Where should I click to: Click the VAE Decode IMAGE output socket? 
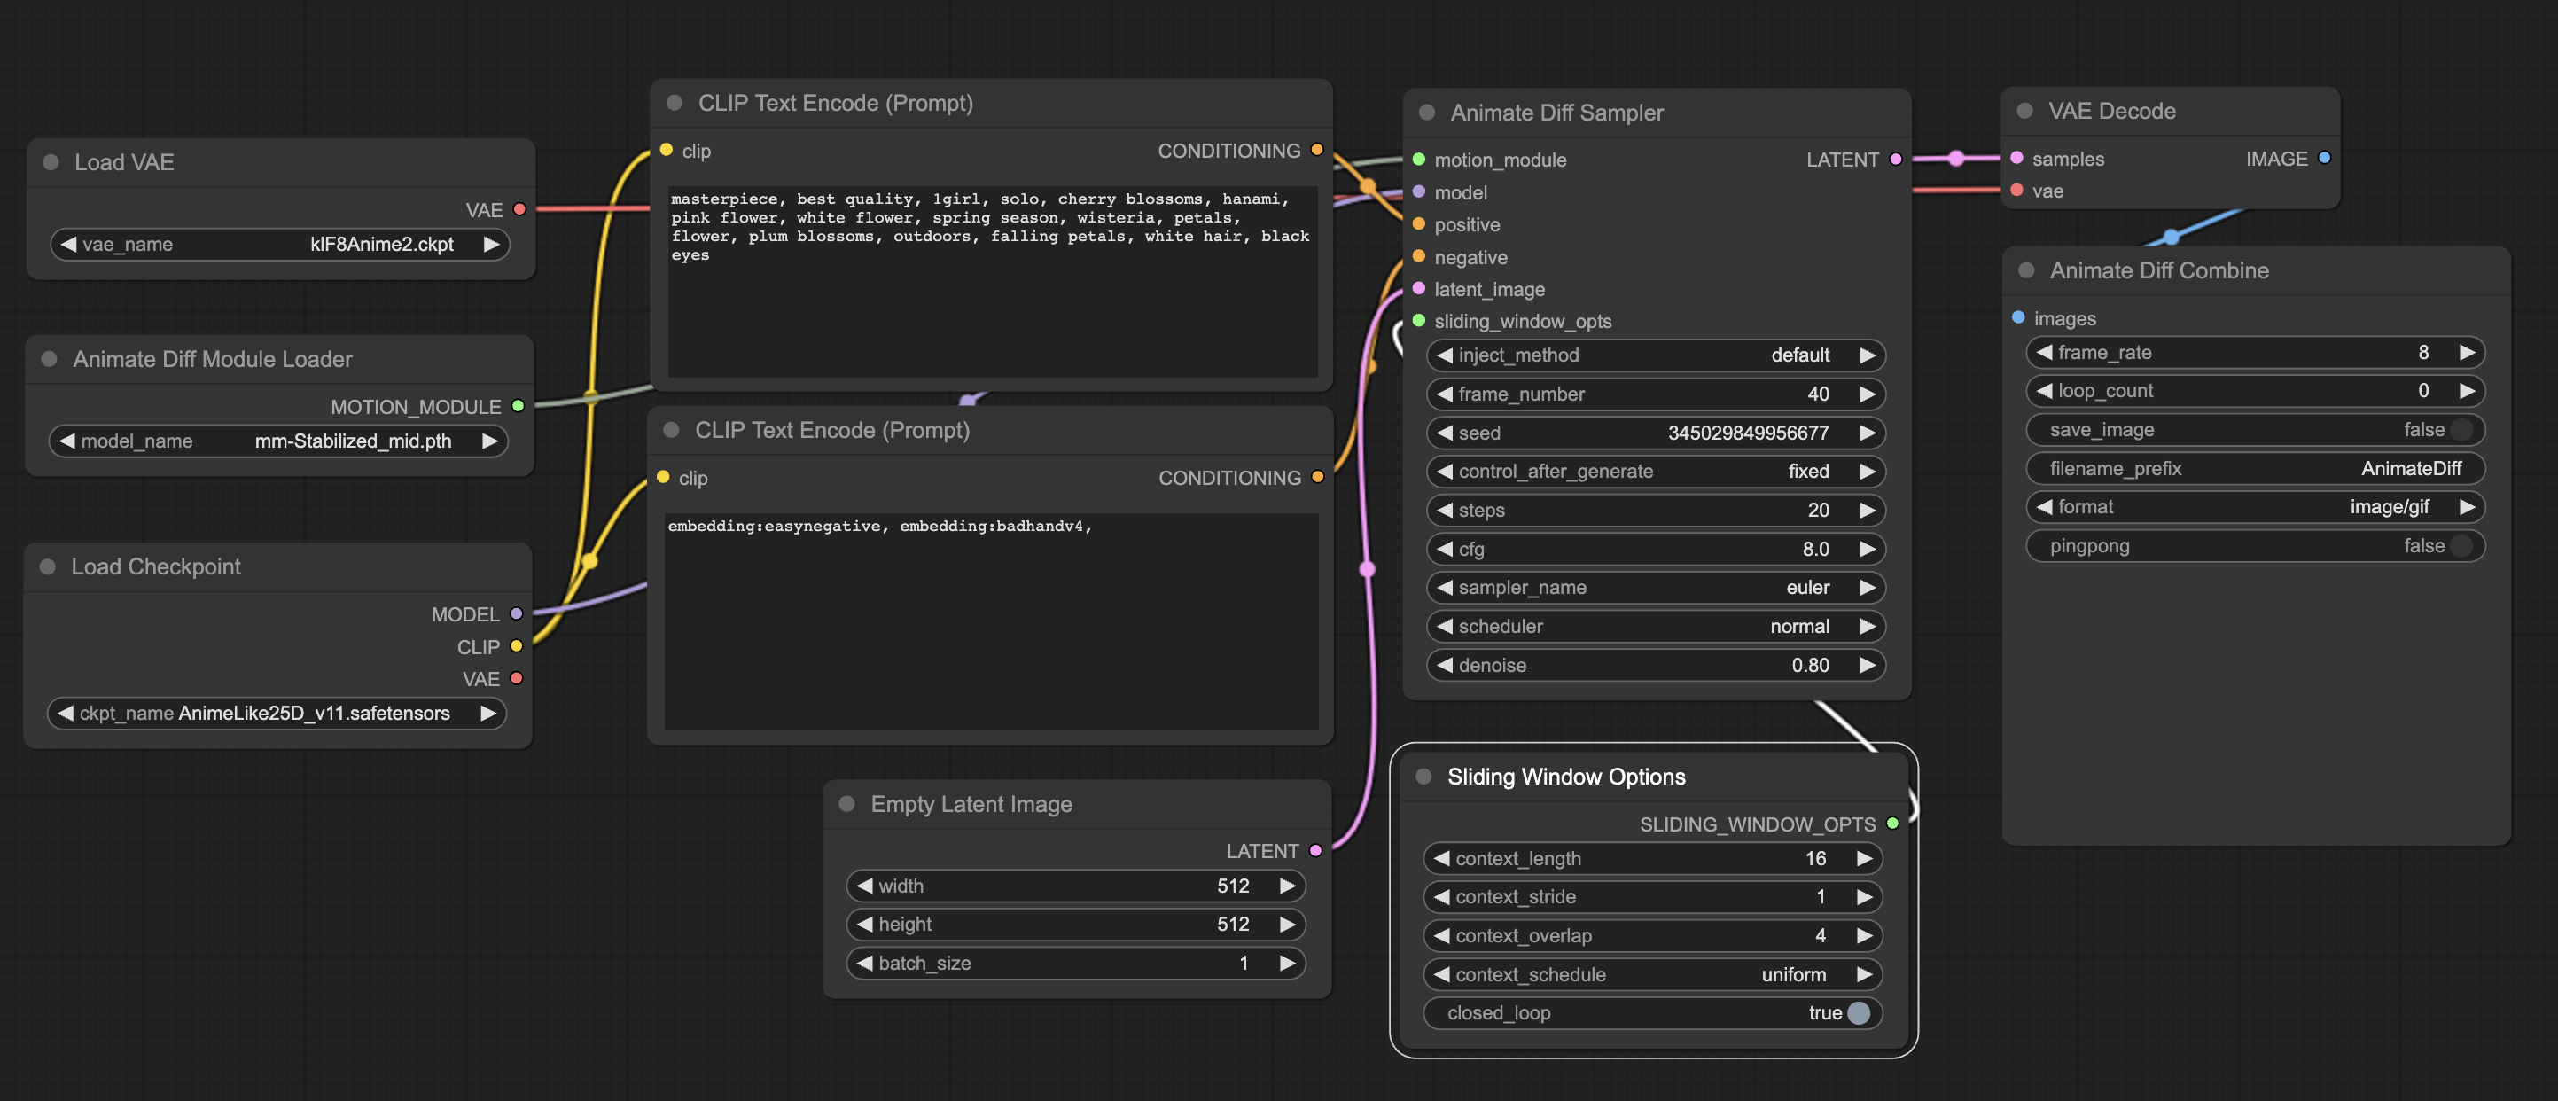tap(2324, 158)
